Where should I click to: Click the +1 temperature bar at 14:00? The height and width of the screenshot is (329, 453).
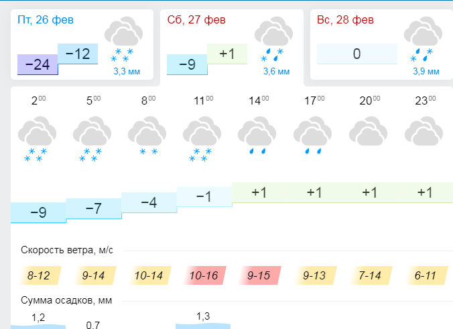[x=259, y=192]
